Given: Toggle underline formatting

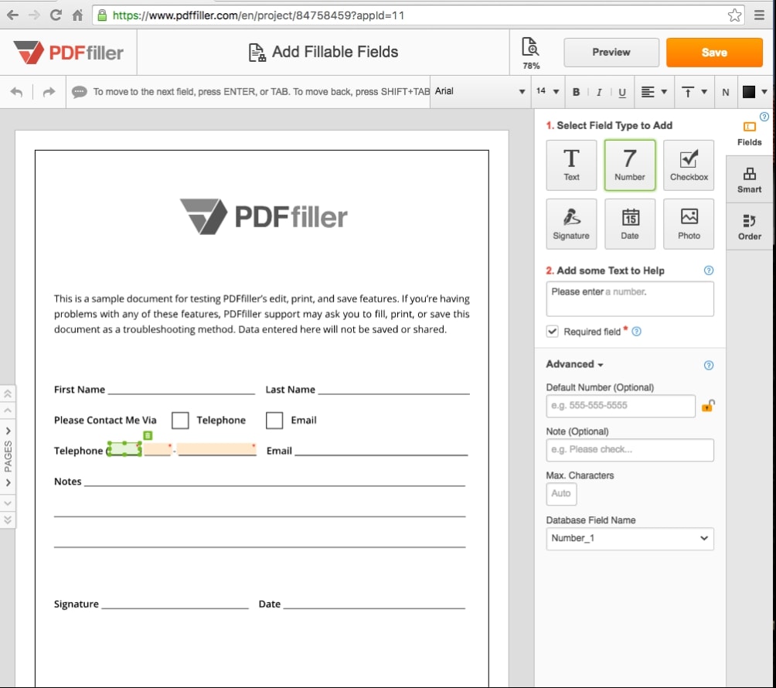Looking at the screenshot, I should pos(622,92).
